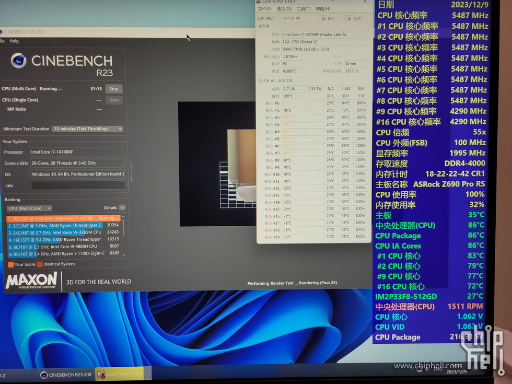This screenshot has height=384, width=512.
Task: Click the Cores x GHz field
Action: click(x=77, y=163)
